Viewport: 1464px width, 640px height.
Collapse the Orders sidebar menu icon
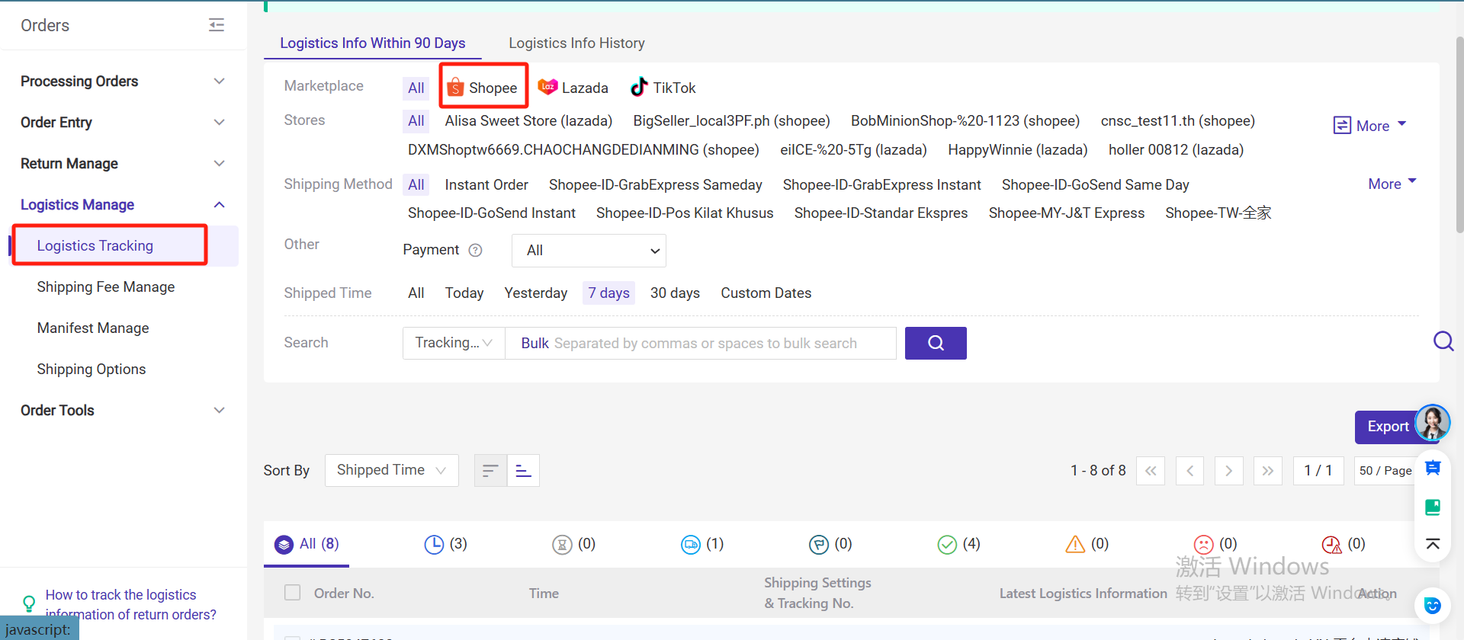(x=217, y=25)
